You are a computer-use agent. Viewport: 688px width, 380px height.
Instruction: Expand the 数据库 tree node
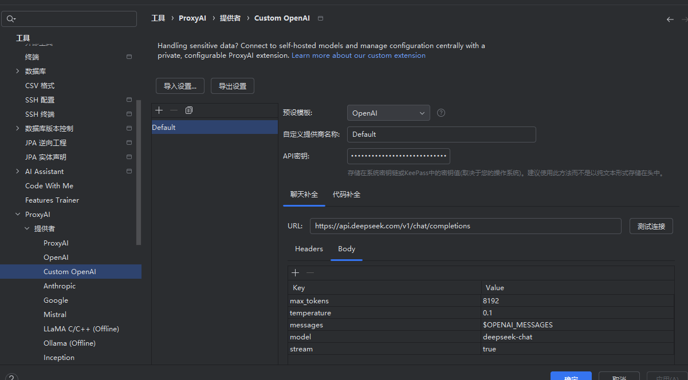(17, 72)
